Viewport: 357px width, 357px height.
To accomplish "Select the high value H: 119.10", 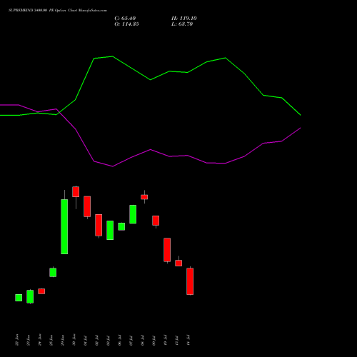I will [184, 19].
